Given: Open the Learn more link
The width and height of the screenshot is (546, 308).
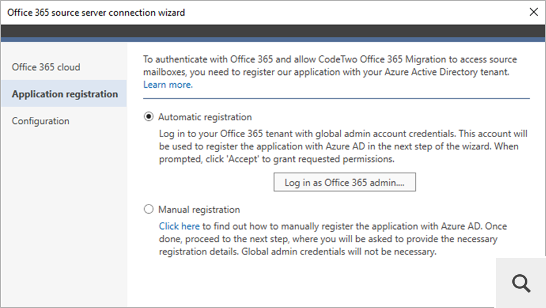Looking at the screenshot, I should [x=168, y=85].
